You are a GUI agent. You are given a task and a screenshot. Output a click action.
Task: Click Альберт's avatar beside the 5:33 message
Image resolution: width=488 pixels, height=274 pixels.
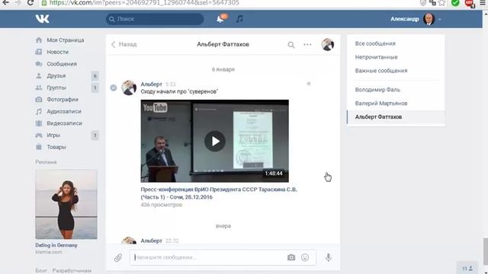pyautogui.click(x=129, y=88)
